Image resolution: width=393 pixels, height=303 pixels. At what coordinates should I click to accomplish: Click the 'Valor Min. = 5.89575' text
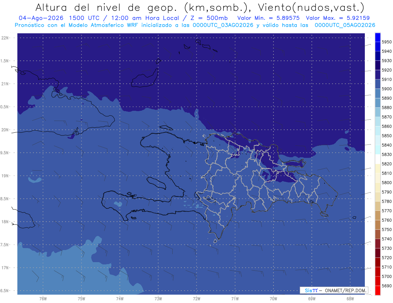269,18
